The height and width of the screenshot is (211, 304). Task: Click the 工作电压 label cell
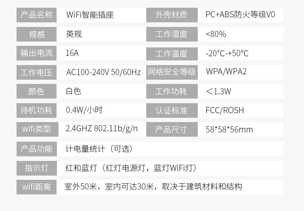coord(37,72)
